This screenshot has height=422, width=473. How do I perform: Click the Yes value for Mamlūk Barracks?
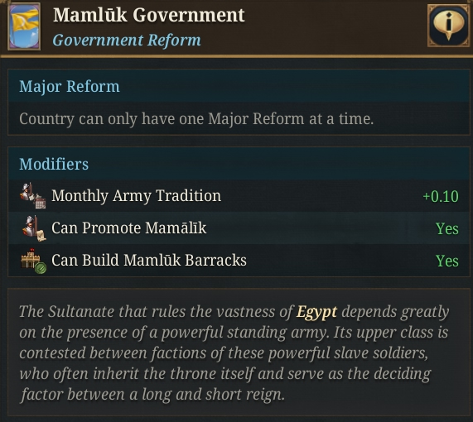pos(447,261)
